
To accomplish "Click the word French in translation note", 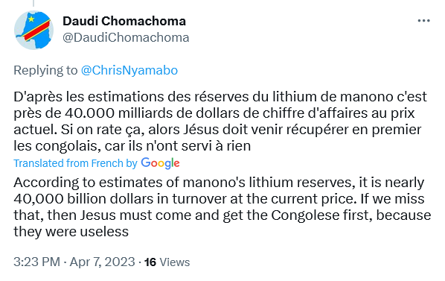I will [x=107, y=163].
